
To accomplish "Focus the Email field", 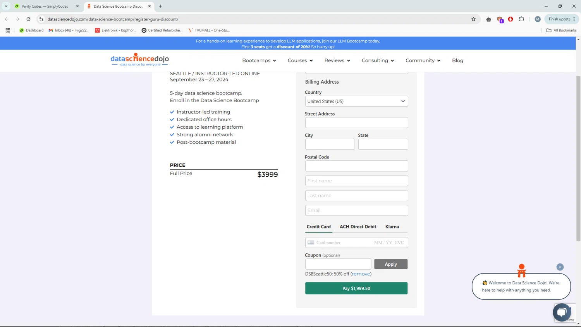I will (x=356, y=210).
